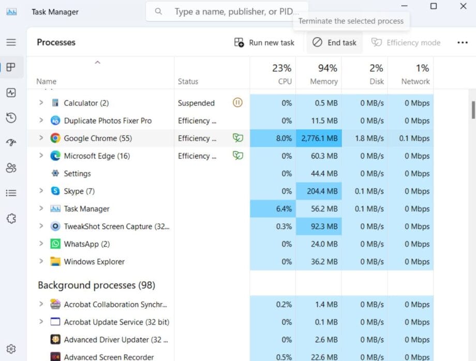Open the Services sidebar icon
The image size is (476, 361).
[x=11, y=218]
